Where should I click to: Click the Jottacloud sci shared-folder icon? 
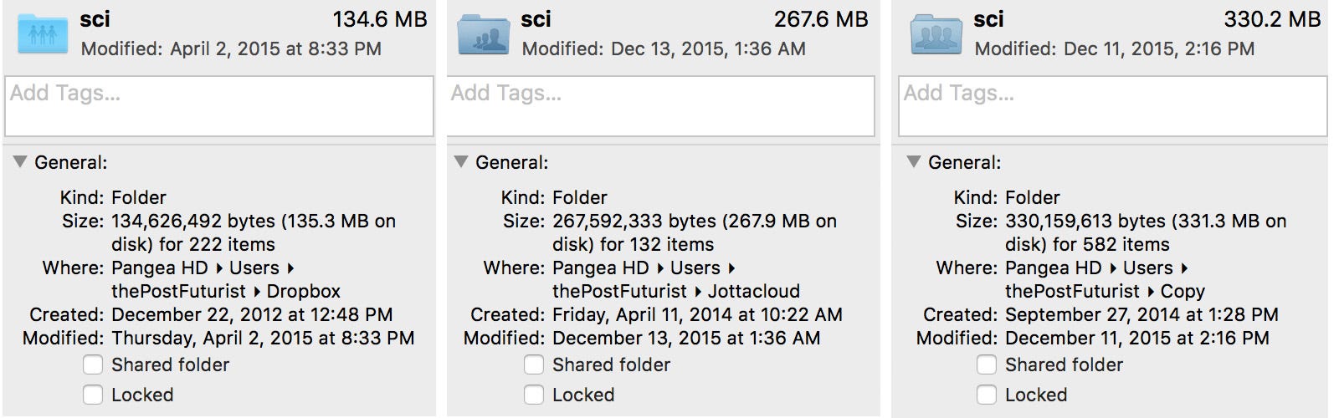484,34
